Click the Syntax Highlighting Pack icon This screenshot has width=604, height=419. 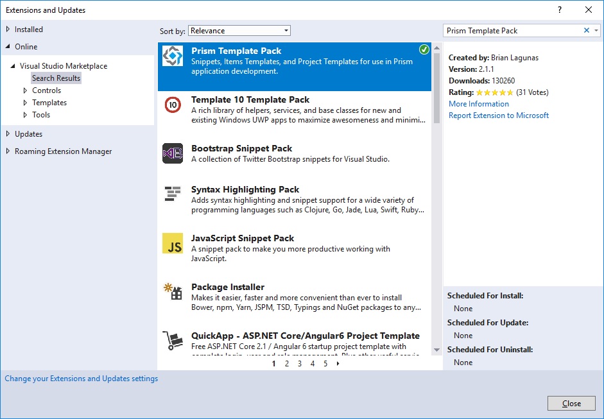coord(173,194)
